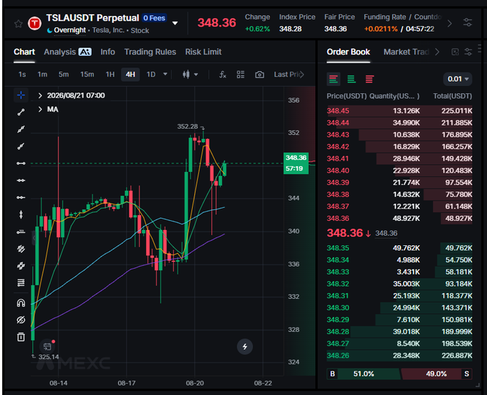Expand more ticker stats with right chevron
The image size is (487, 395).
click(450, 24)
